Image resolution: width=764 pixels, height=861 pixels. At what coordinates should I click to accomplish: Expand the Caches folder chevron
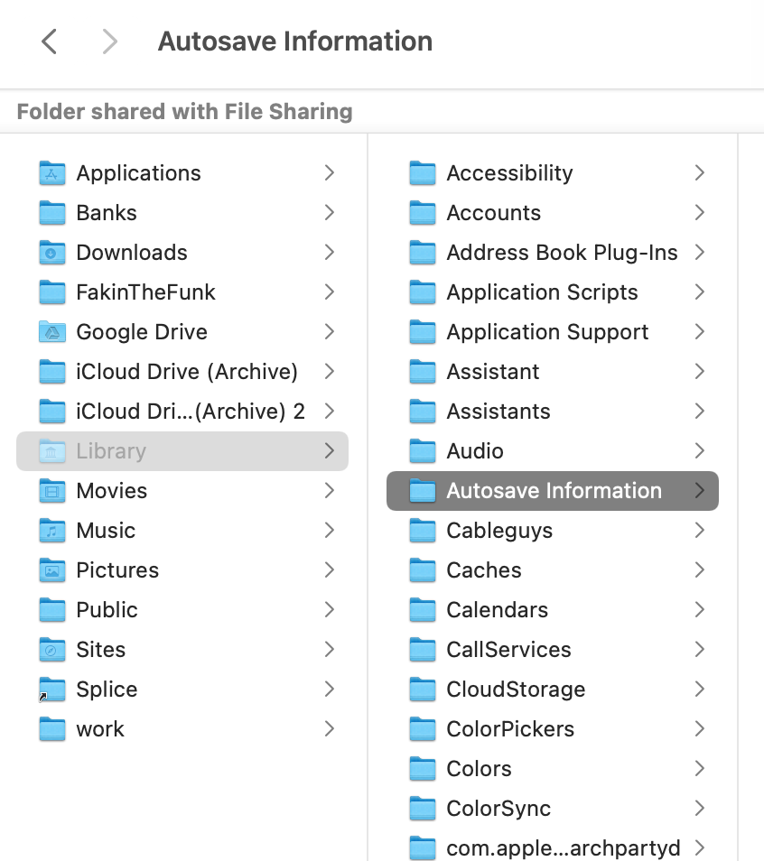click(699, 570)
